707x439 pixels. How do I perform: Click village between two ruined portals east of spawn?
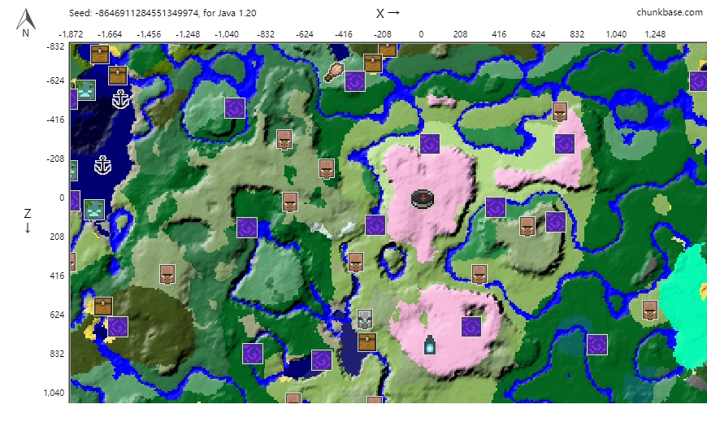click(527, 227)
